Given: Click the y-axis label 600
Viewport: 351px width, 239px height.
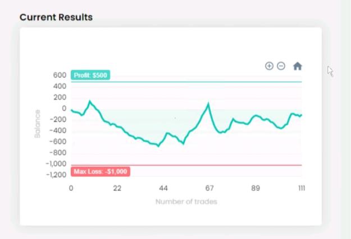Looking at the screenshot, I should coord(60,75).
